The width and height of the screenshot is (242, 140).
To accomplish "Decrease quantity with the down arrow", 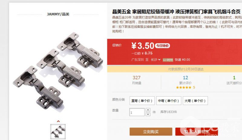I will tap(148, 114).
